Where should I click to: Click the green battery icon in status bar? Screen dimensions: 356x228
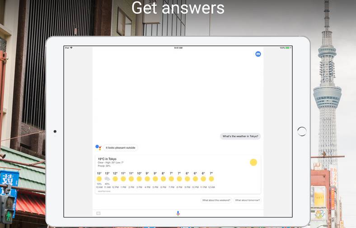pyautogui.click(x=287, y=48)
